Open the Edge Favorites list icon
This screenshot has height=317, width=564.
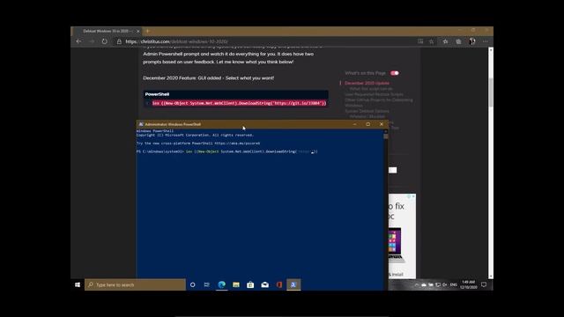[x=445, y=41]
